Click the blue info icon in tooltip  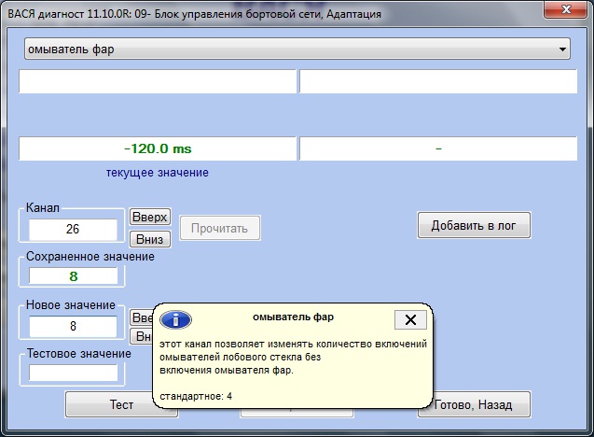point(175,319)
